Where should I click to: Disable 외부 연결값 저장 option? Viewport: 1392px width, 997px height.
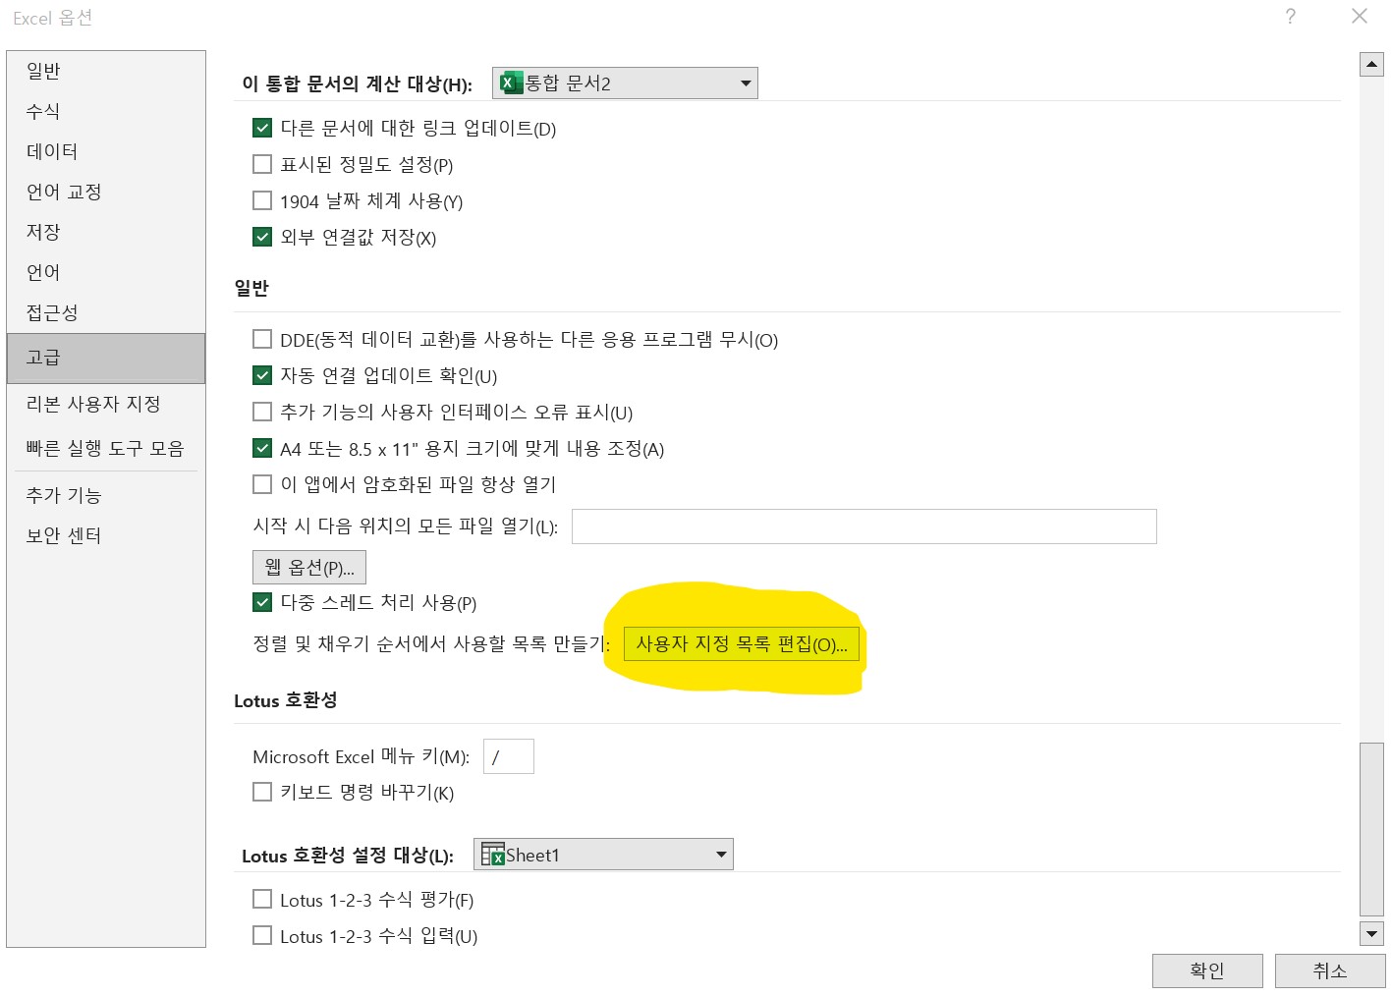pyautogui.click(x=262, y=237)
